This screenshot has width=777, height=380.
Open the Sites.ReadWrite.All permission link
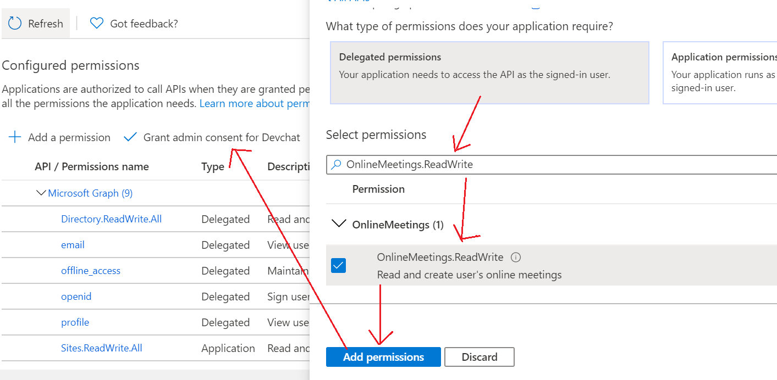click(x=102, y=348)
